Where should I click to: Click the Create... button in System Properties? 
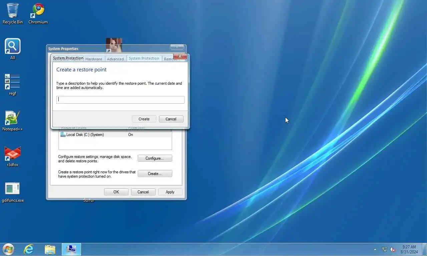click(x=155, y=174)
